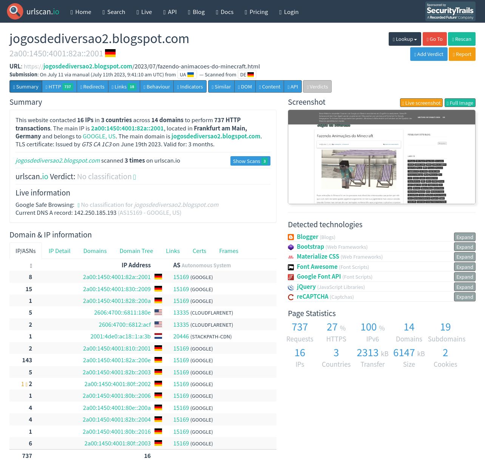Switch to the DOM tab
The height and width of the screenshot is (470, 485).
pos(245,87)
